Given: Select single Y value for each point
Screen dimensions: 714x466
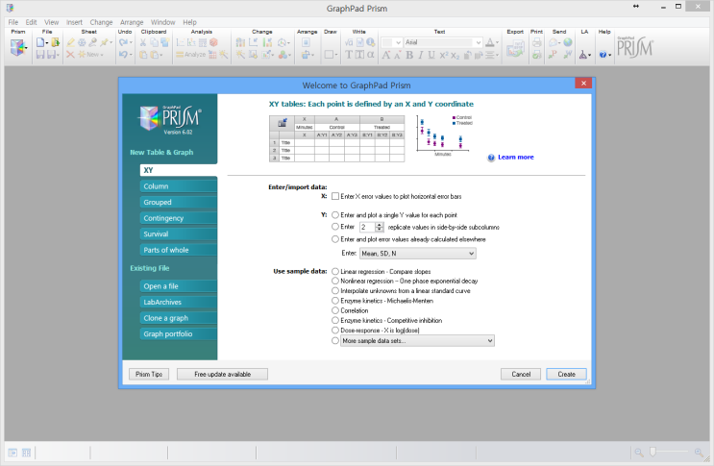Looking at the screenshot, I should pyautogui.click(x=335, y=215).
